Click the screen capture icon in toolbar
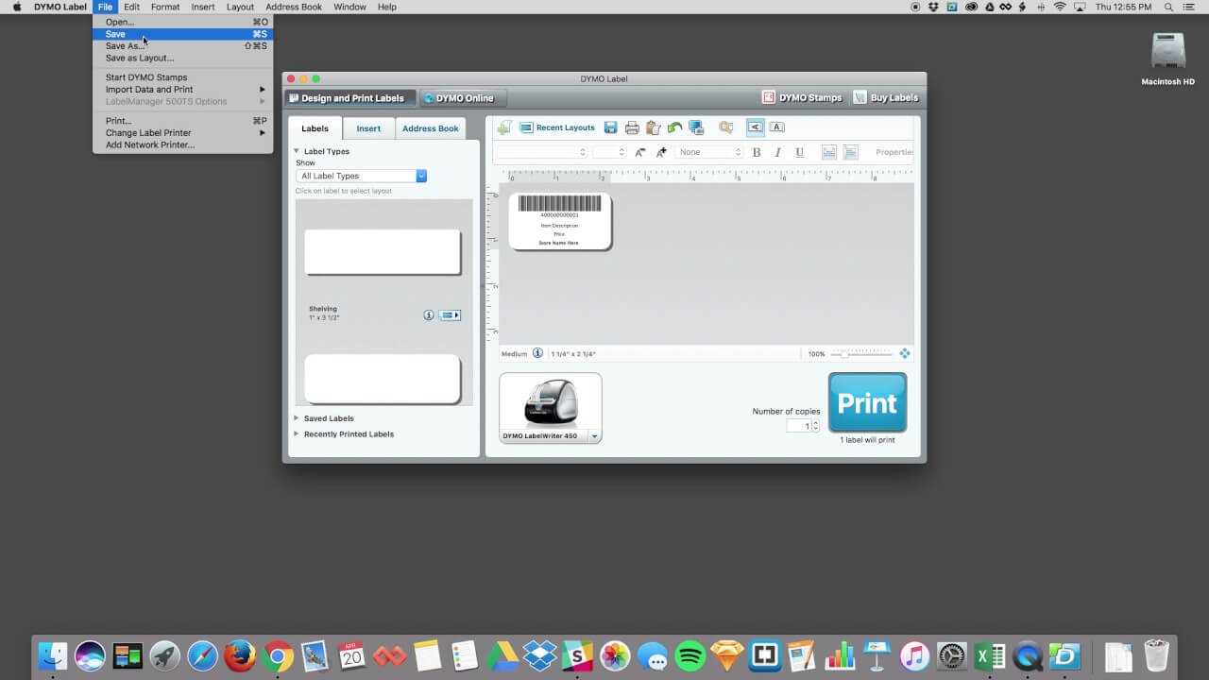Screen dimensions: 1209x680 (696, 127)
